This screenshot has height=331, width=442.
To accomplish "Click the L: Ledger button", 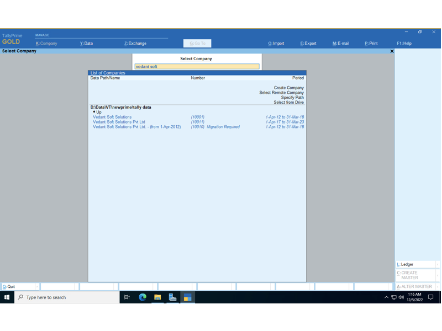I will click(416, 264).
